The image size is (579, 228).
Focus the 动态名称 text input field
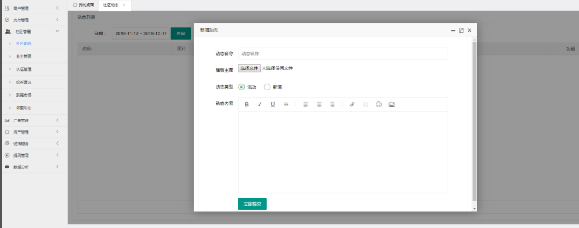point(342,53)
